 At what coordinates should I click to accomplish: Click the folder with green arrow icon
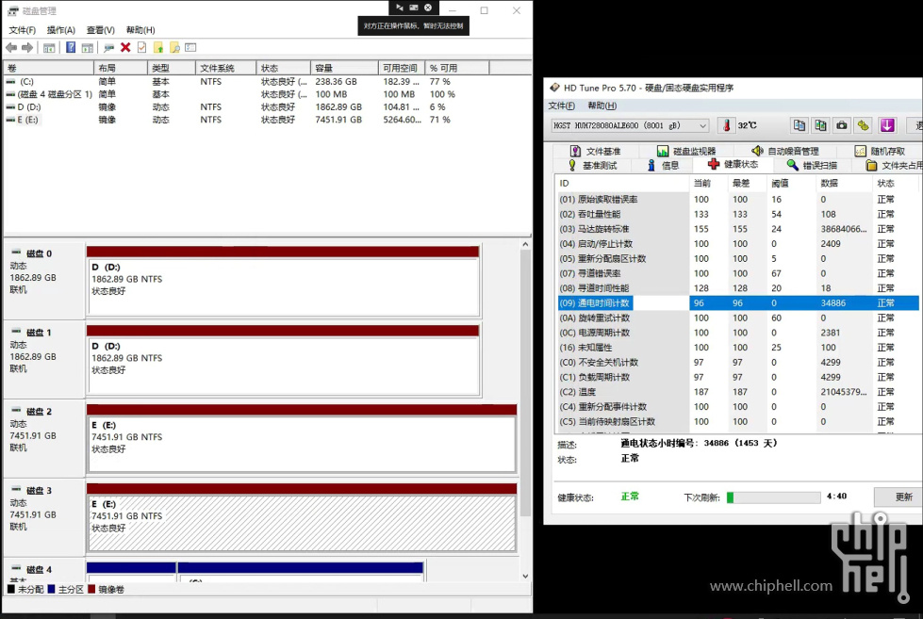click(158, 48)
